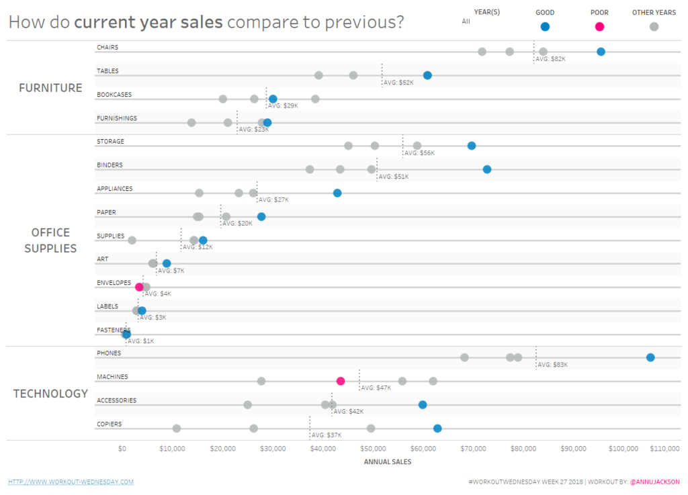Click the ANNUAL SALES axis title
Viewport: 688px width, 495px height.
tap(388, 462)
